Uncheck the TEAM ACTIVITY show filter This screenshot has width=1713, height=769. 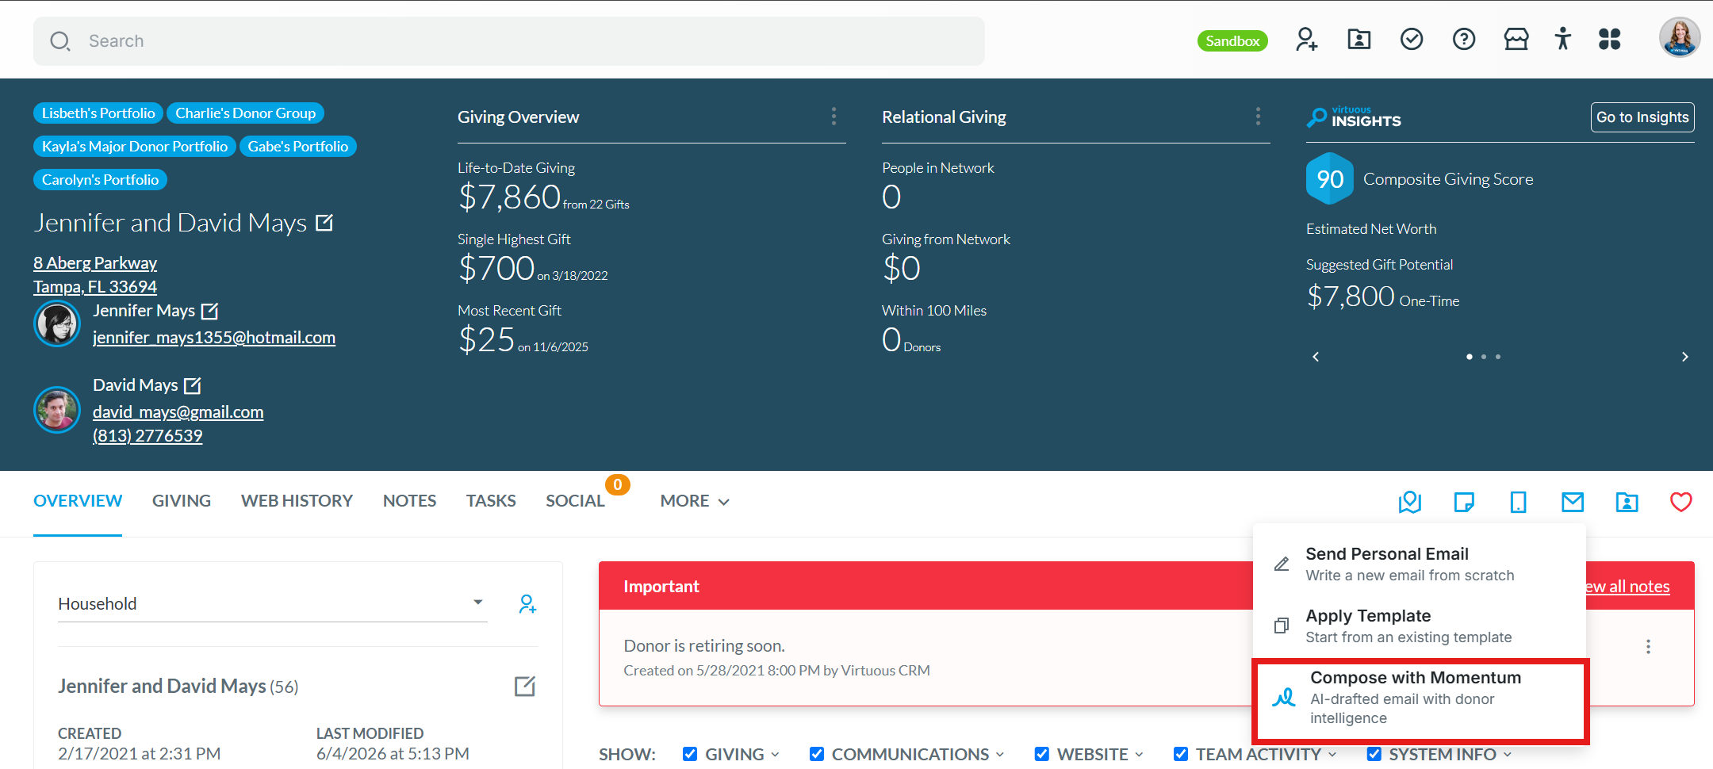[1181, 754]
